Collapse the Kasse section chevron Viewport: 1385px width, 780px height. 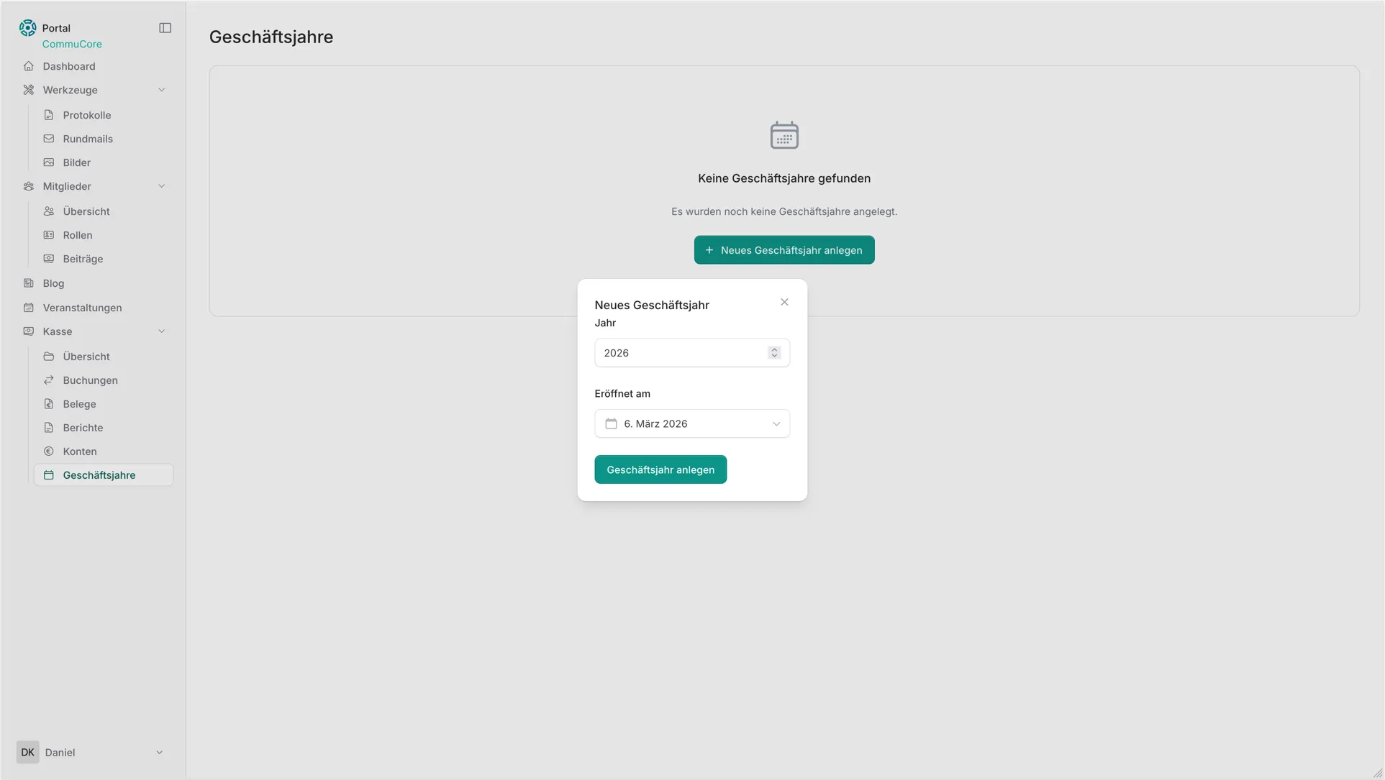click(x=161, y=331)
